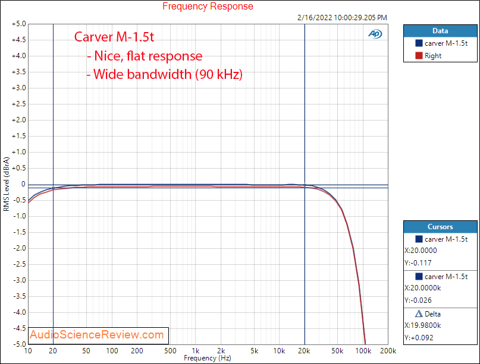Select the cursor marker at 20 Hz
The width and height of the screenshot is (480, 364).
pos(54,188)
